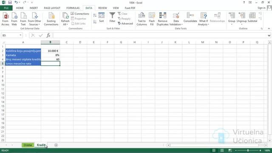The width and height of the screenshot is (272, 153).
Task: Sort Z to A descending
Action: tap(95, 22)
